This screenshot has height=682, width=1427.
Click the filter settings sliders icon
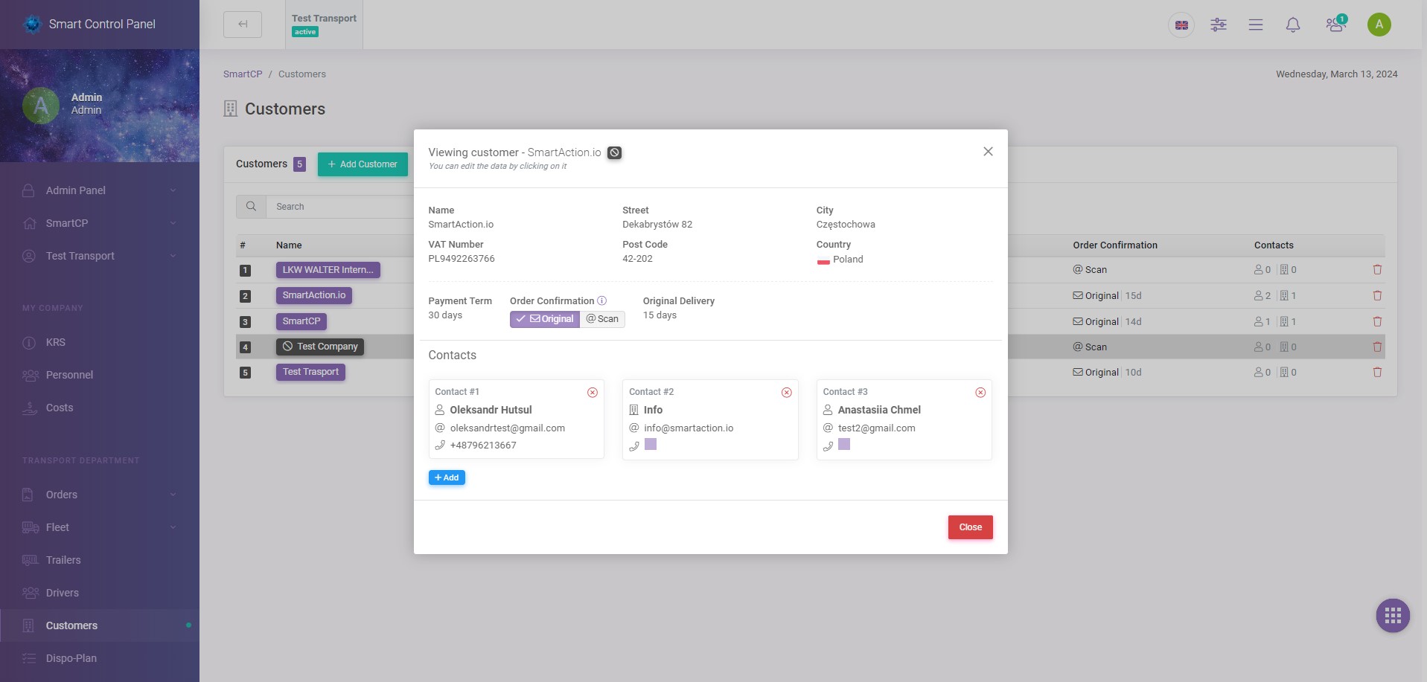(1219, 25)
